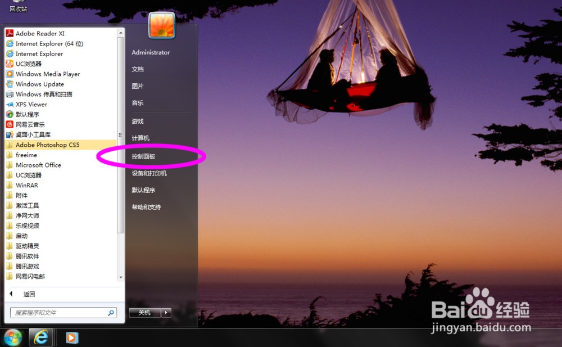Expand the 附件 accessories folder

click(21, 196)
